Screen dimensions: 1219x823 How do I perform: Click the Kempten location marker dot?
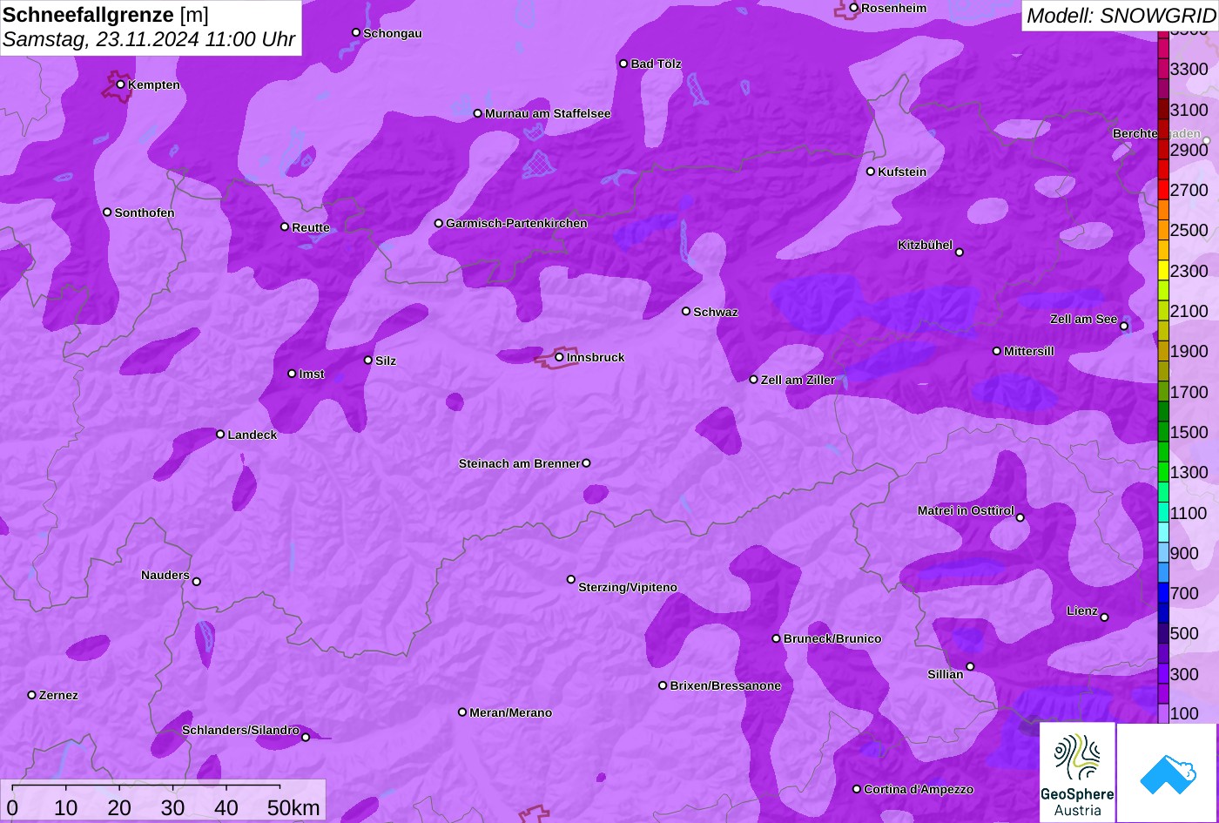point(120,84)
